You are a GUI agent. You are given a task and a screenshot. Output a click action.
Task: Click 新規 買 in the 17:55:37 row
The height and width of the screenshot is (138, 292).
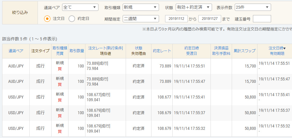coord(60,113)
